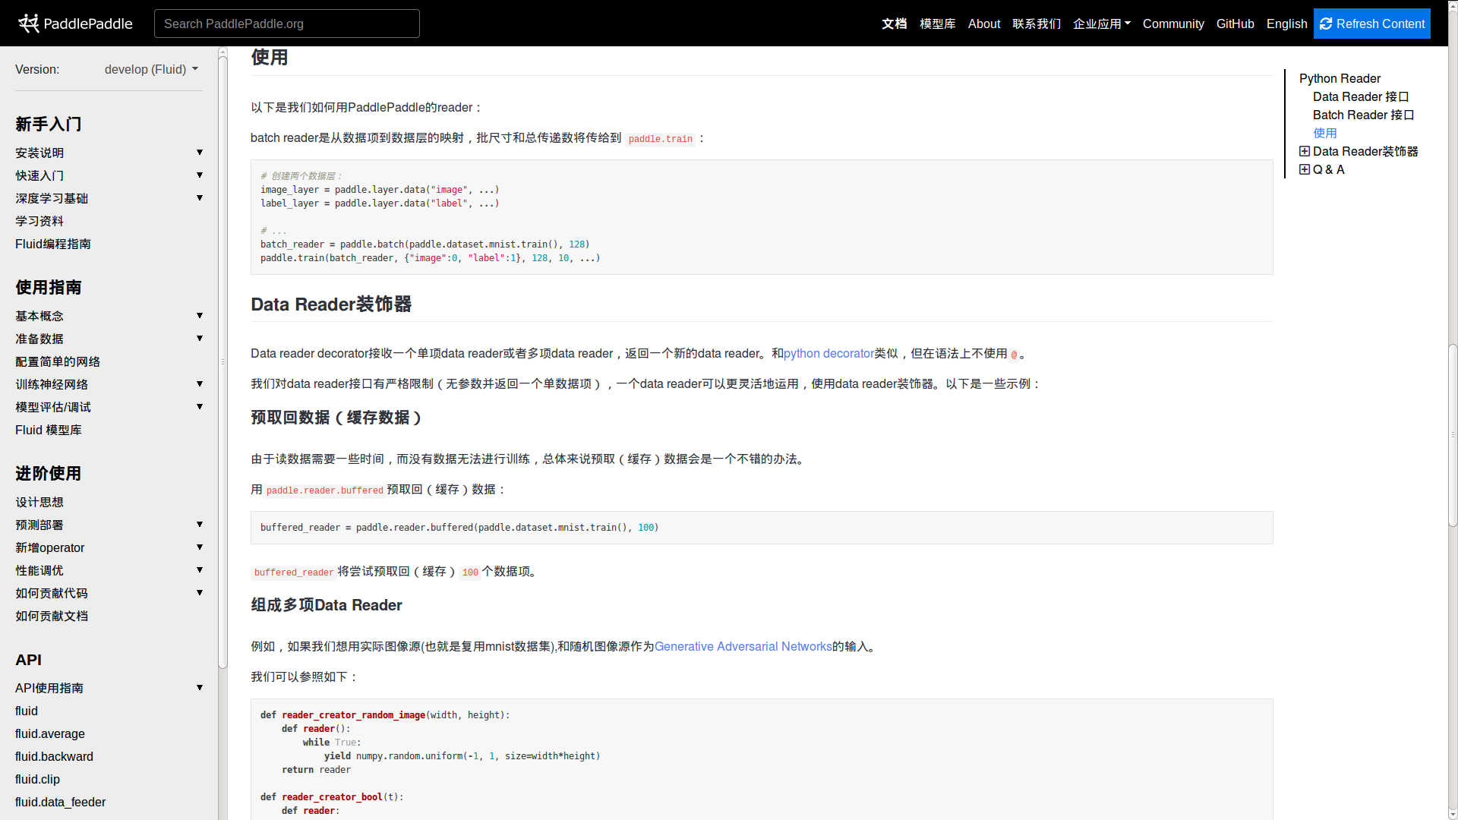This screenshot has height=820, width=1458.
Task: Go to Community in top navigation
Action: (1172, 24)
